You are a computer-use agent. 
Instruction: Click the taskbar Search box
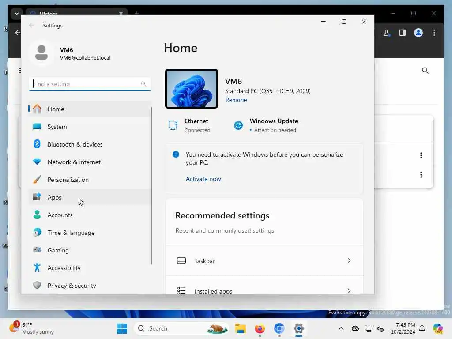[x=181, y=328]
